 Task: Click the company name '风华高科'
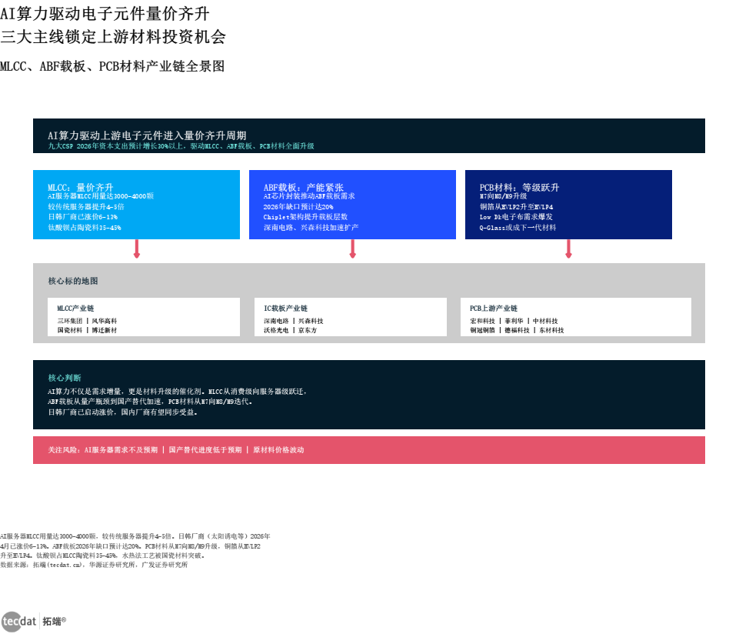tap(104, 321)
